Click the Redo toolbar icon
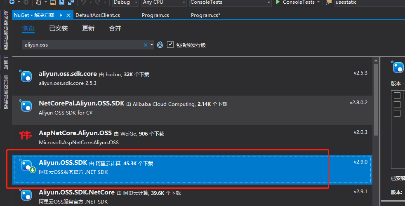Screen dimensions: 405x206 tap(98, 2)
